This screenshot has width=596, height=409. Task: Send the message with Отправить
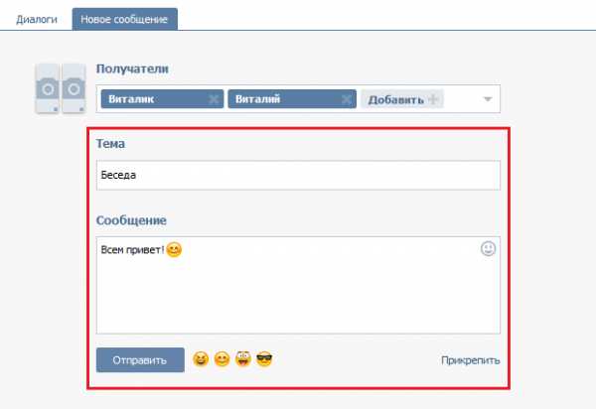point(140,360)
